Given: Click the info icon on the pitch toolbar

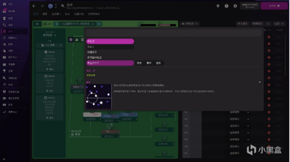Looking at the screenshot, I should 71,39.
